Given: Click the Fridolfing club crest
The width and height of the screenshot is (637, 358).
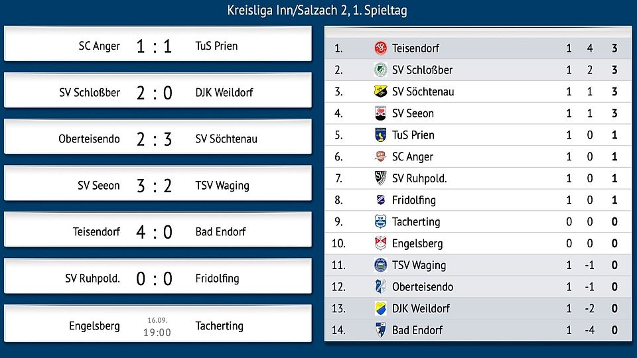Looking at the screenshot, I should pos(380,200).
